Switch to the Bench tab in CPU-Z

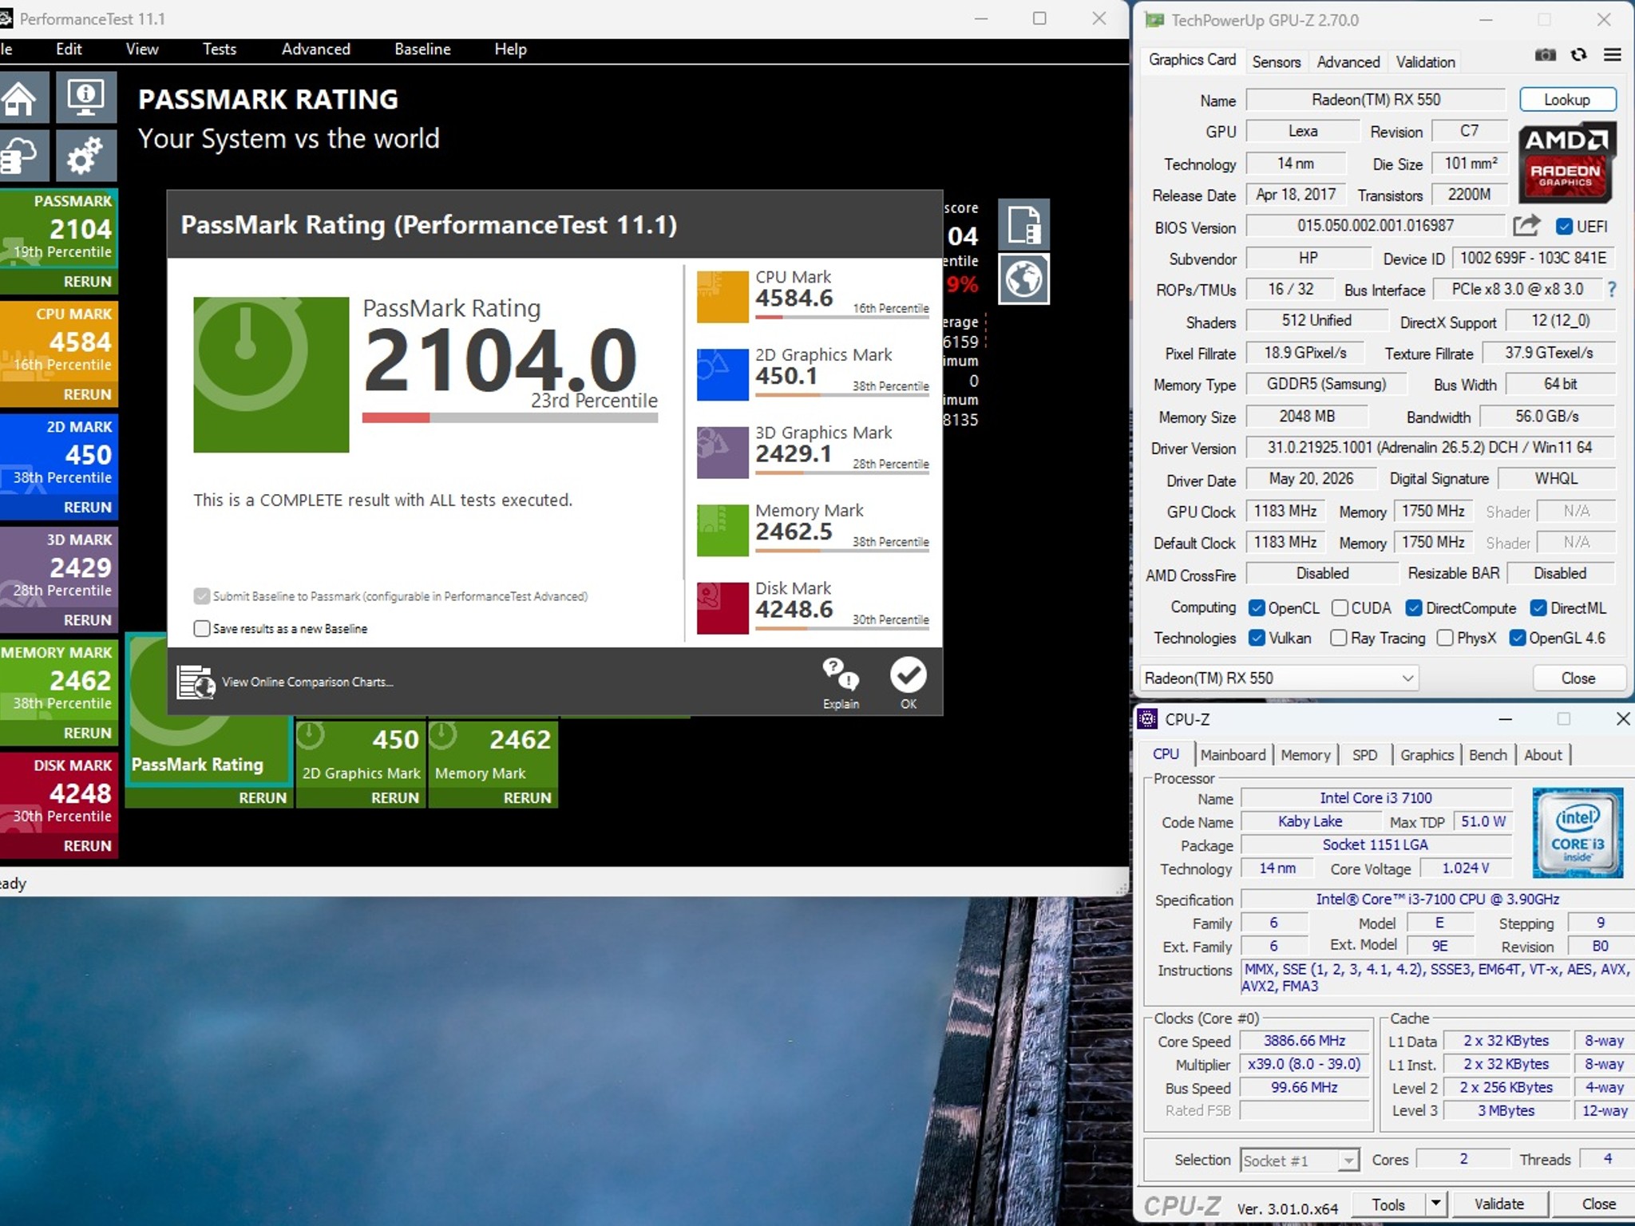click(x=1487, y=755)
